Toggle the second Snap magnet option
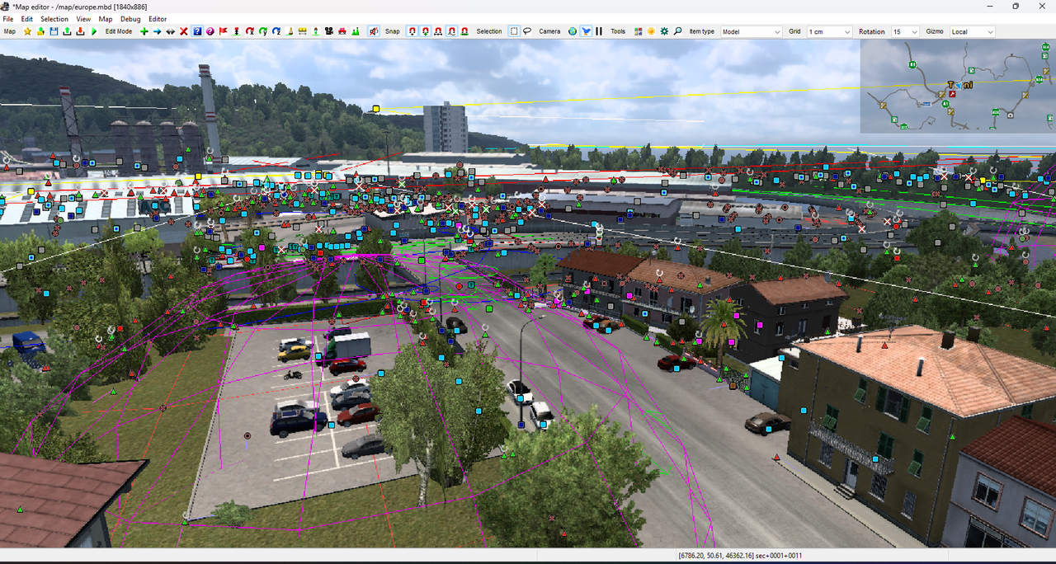This screenshot has width=1056, height=564. click(x=425, y=31)
